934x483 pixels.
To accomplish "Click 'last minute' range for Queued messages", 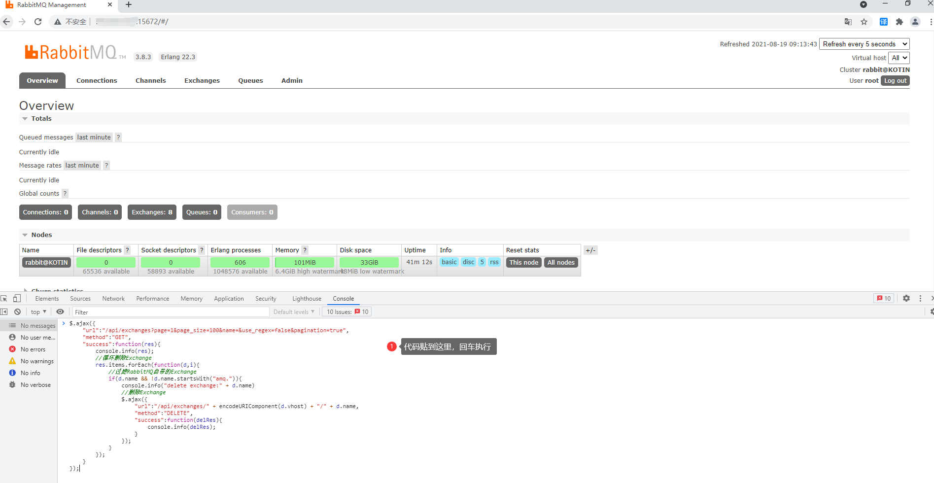I will [94, 138].
